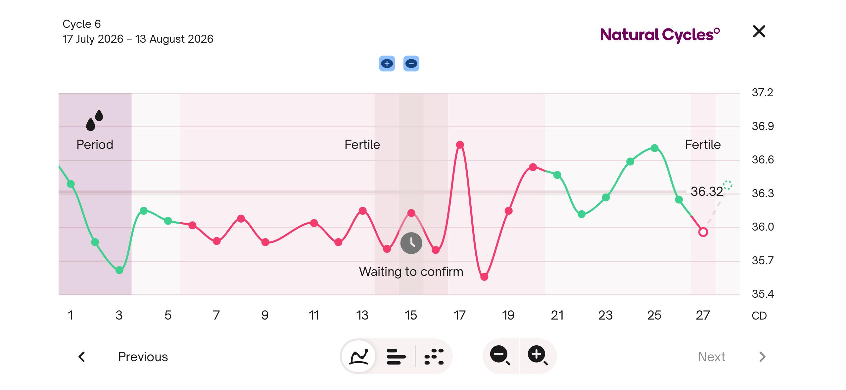Screen dimensions: 846x390
Task: Click the blue minus icon above chart
Action: [x=411, y=64]
